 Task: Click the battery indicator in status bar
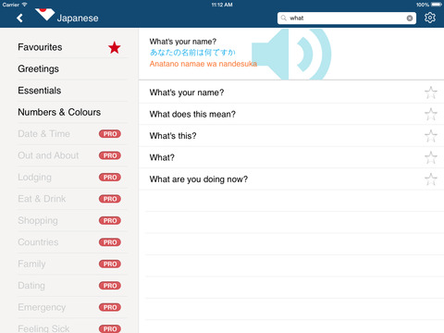[437, 5]
